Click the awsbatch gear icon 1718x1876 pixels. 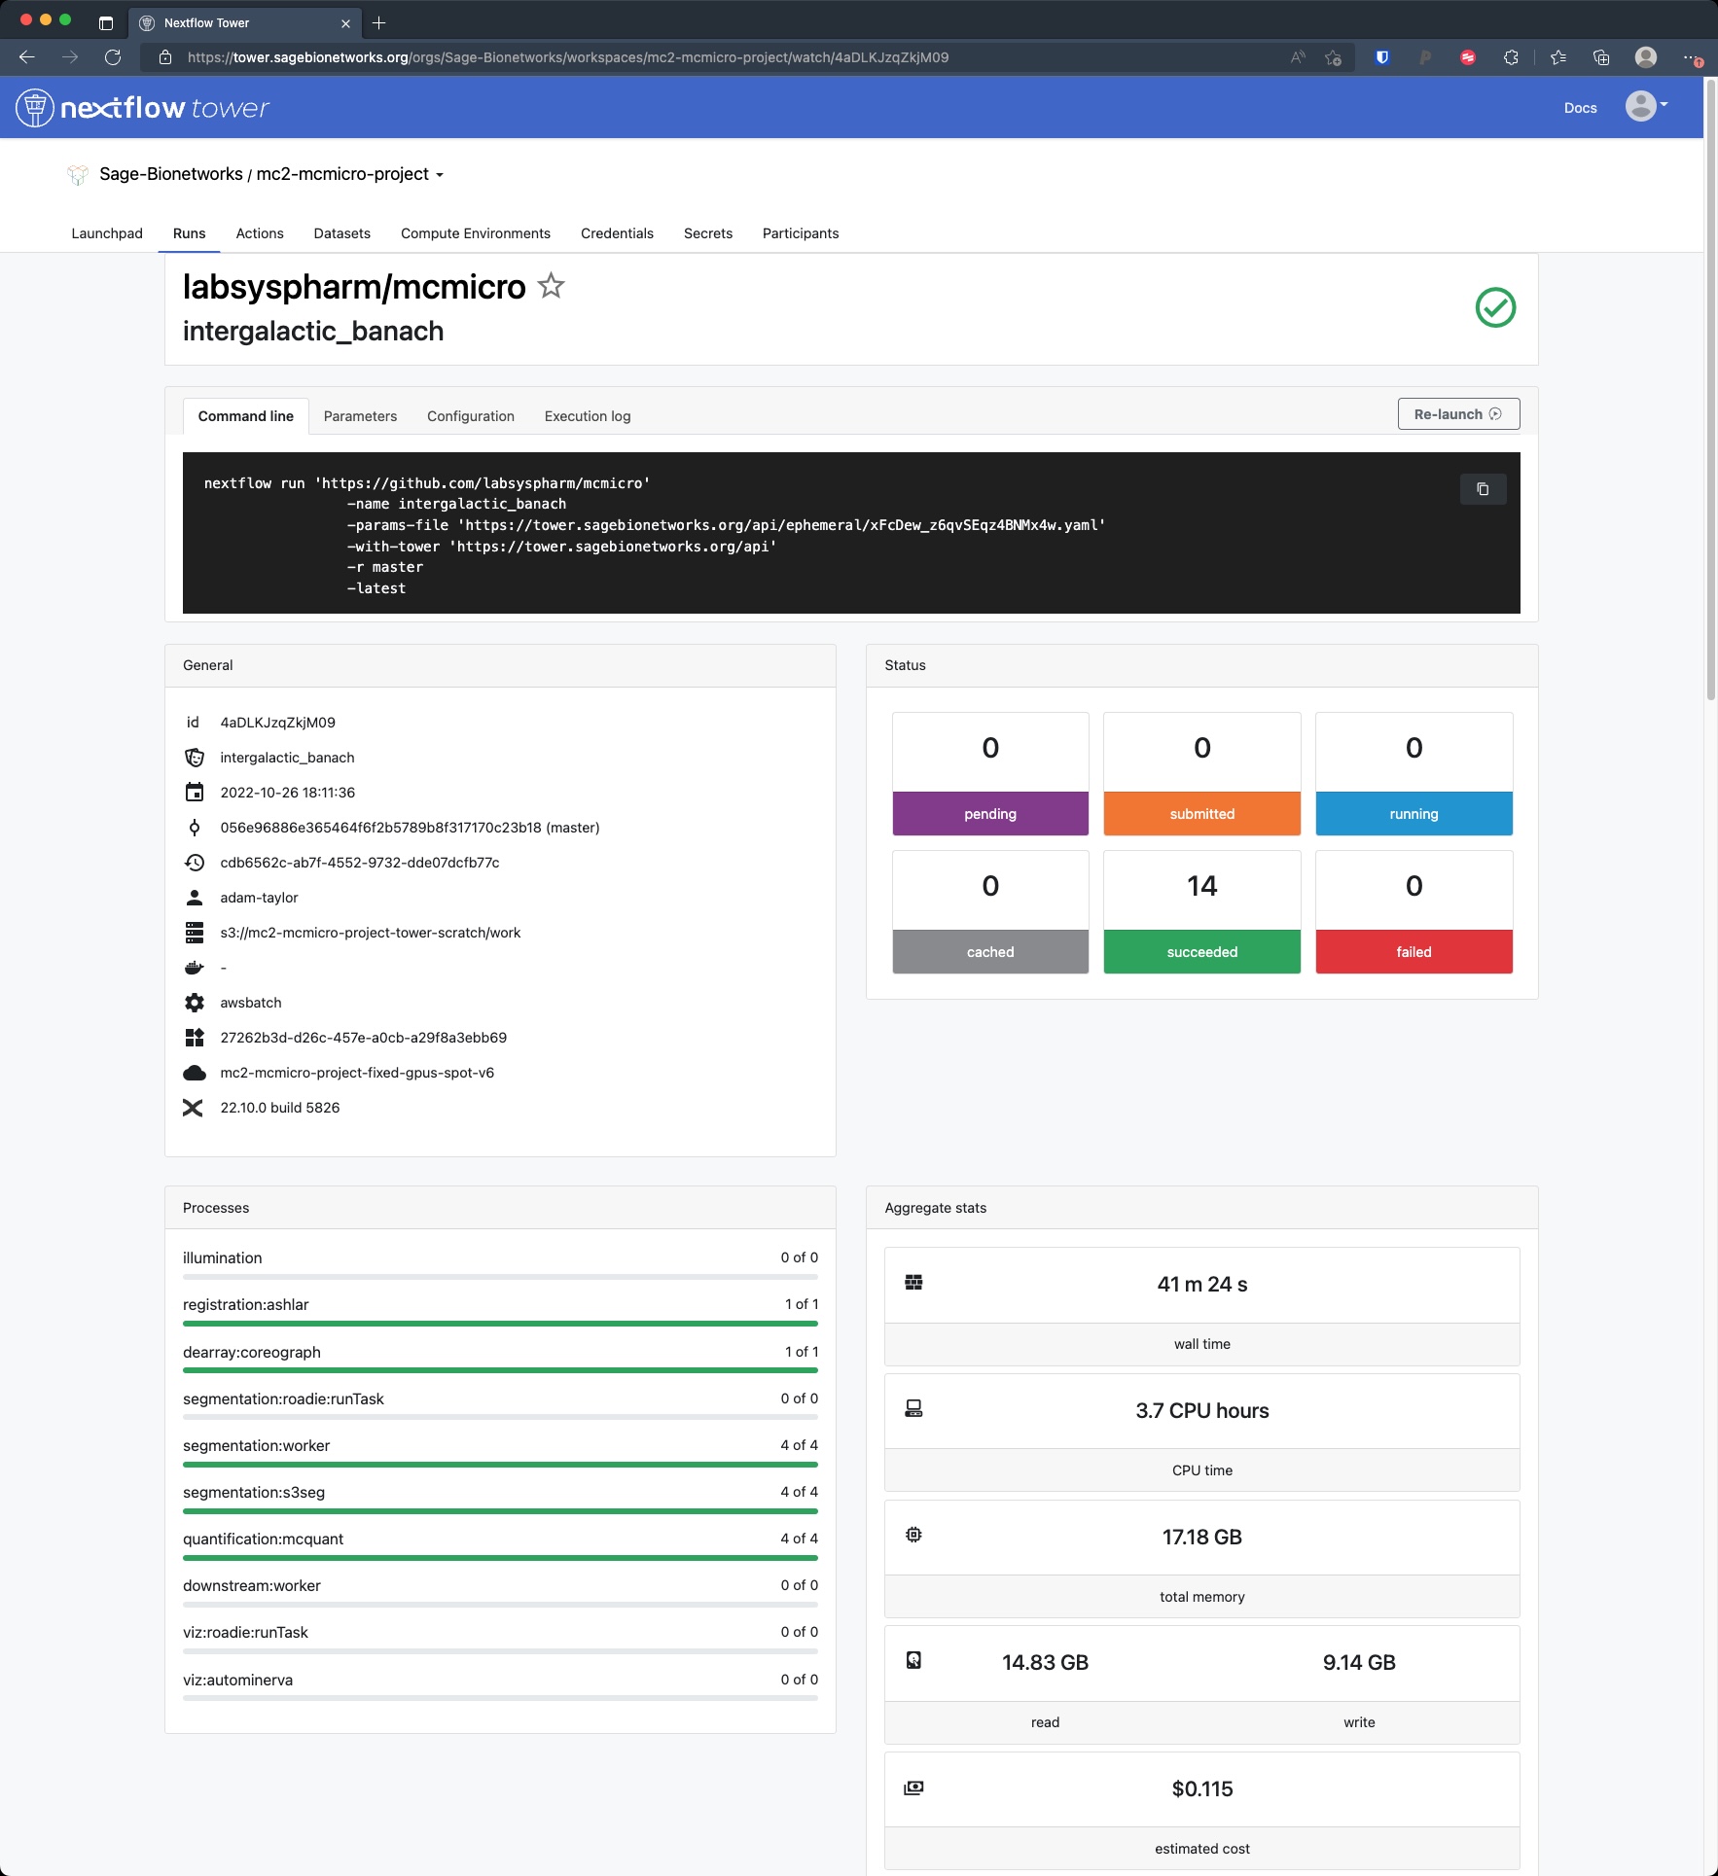click(x=196, y=1002)
